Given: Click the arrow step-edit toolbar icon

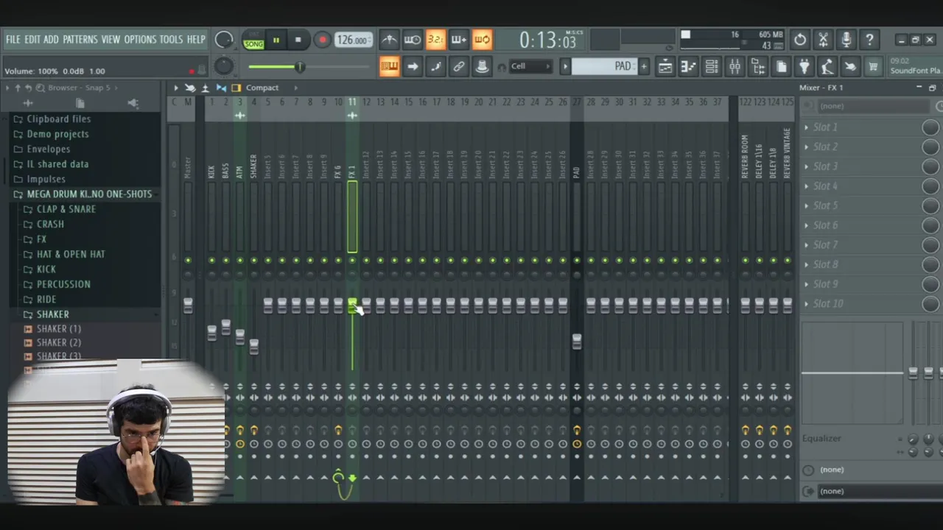Looking at the screenshot, I should (413, 67).
